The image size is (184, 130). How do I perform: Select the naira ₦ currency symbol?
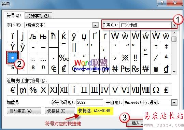[x=115, y=69]
